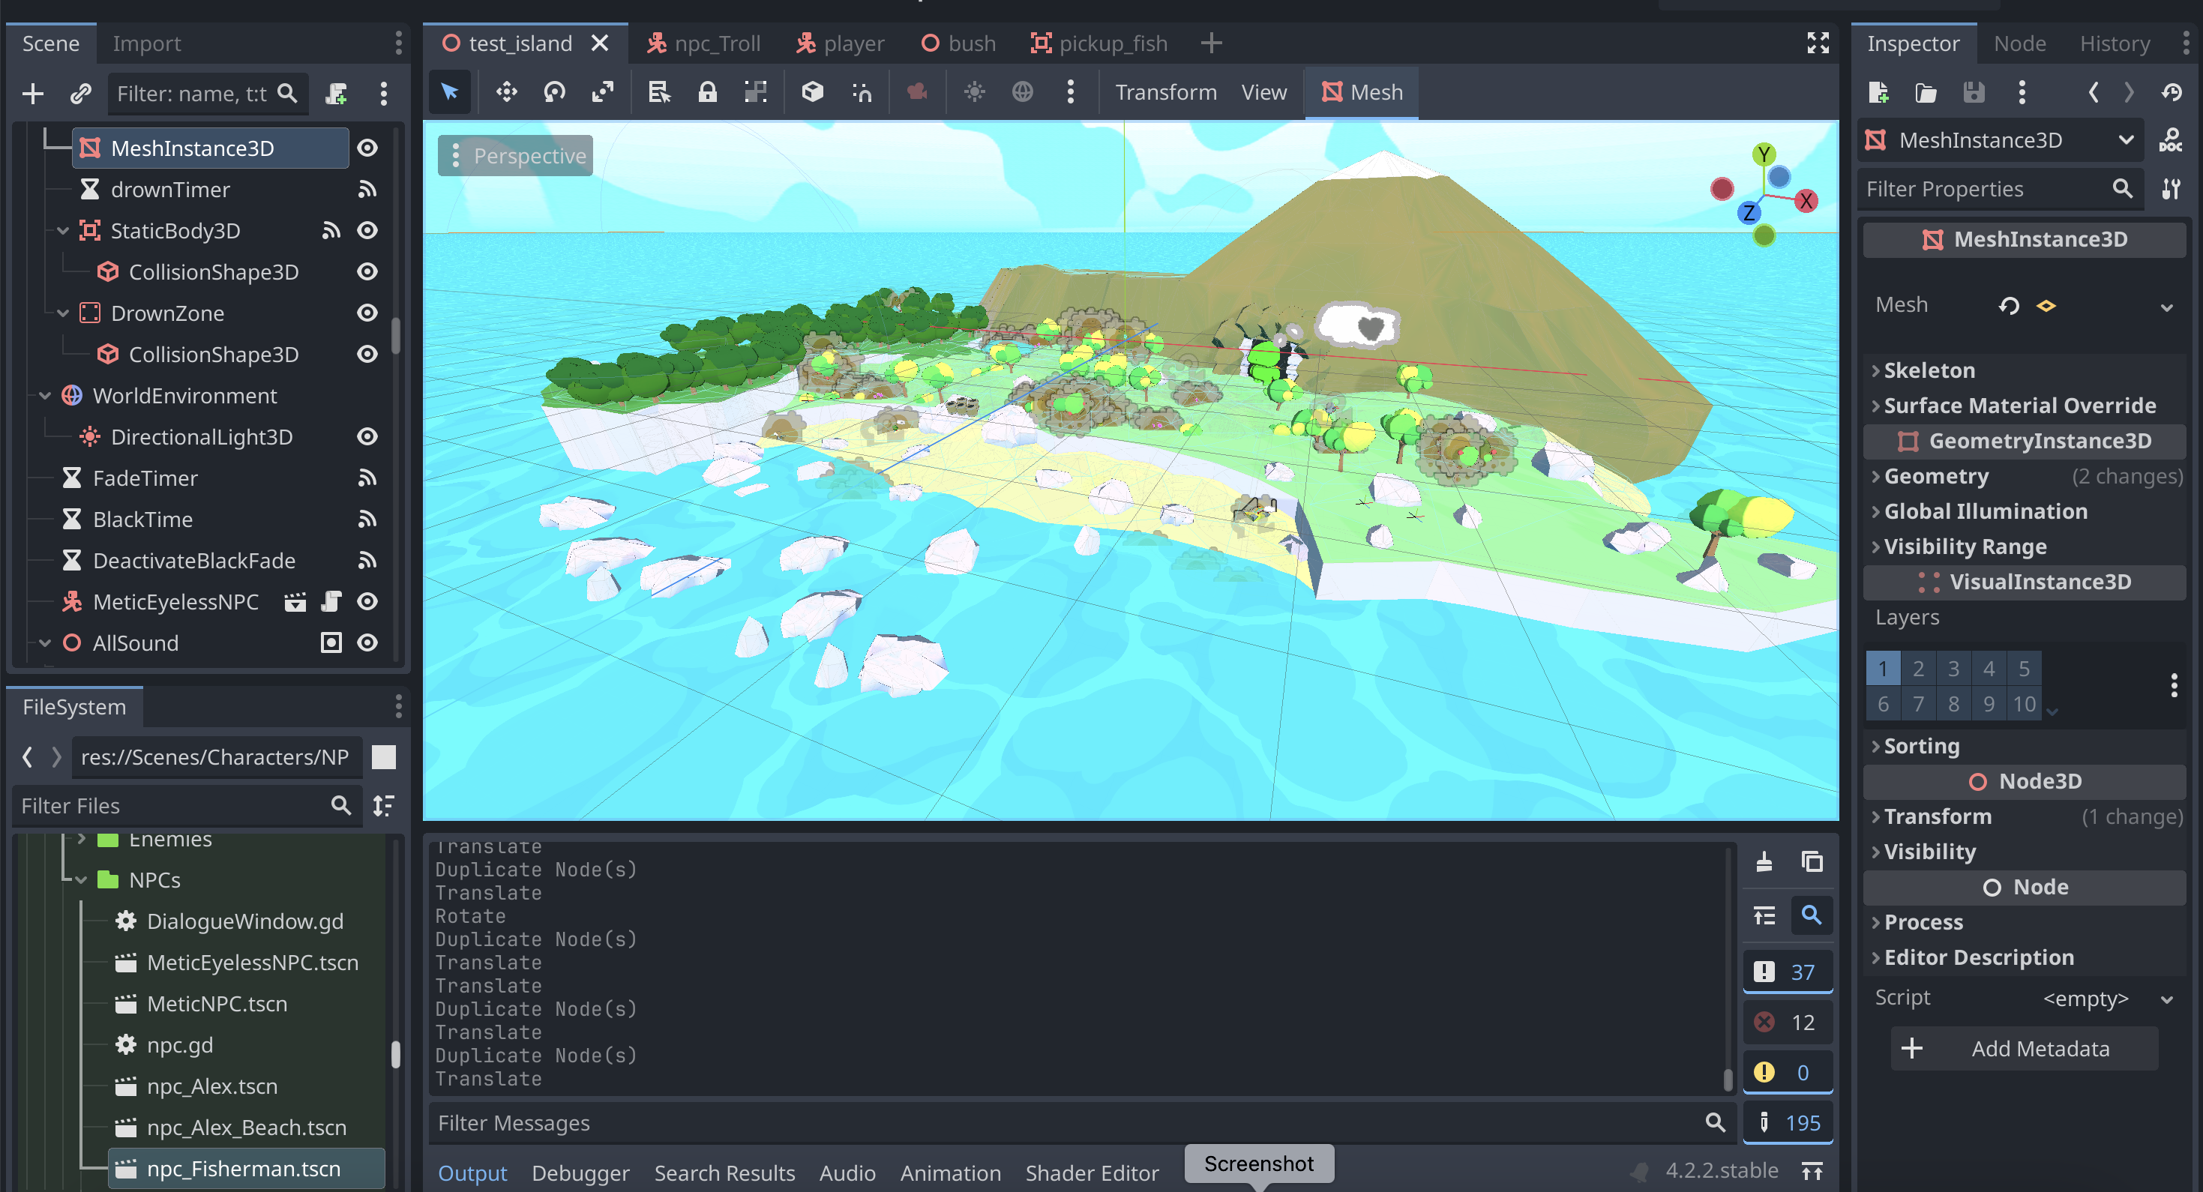Toggle distraction free mode icon
2203x1192 pixels.
1818,43
